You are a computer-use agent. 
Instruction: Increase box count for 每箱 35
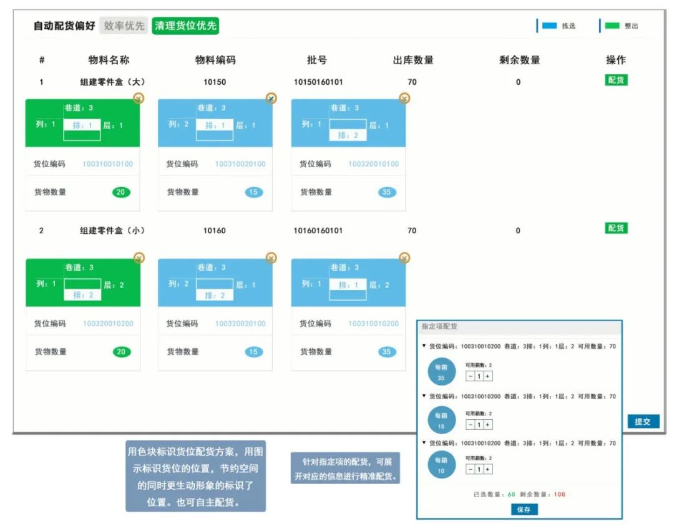tap(488, 376)
